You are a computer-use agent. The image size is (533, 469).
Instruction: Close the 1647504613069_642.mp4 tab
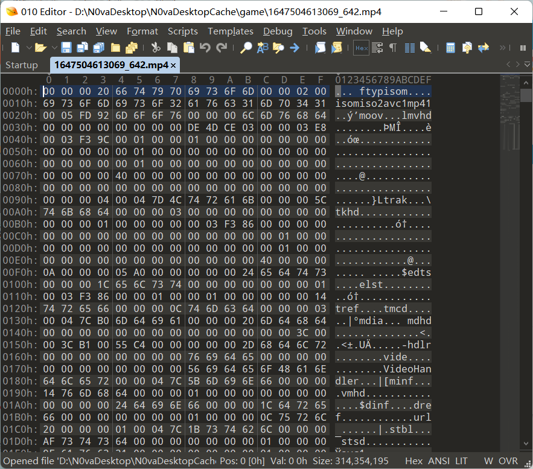click(173, 65)
